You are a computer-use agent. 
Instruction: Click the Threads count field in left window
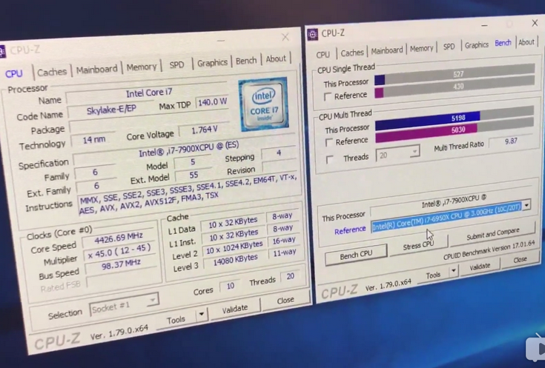coord(290,276)
